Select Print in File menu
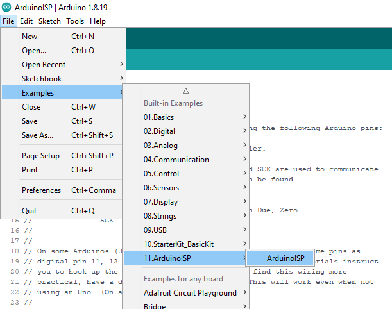Image resolution: width=392 pixels, height=309 pixels. pos(62,170)
